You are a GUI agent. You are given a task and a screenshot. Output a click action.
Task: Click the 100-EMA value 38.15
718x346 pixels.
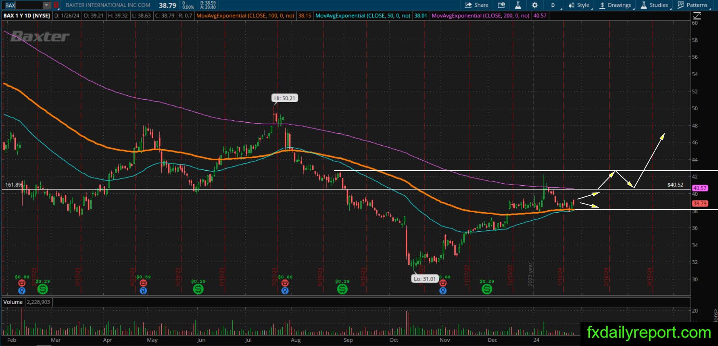(305, 16)
